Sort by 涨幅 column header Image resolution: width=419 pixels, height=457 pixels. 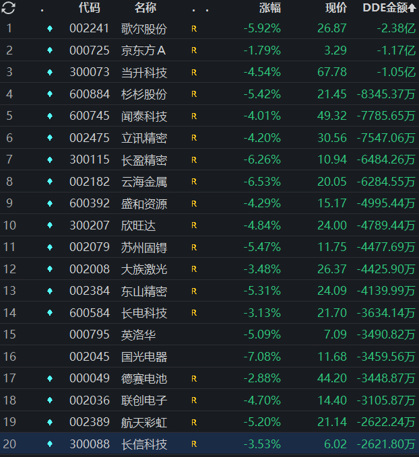click(270, 8)
